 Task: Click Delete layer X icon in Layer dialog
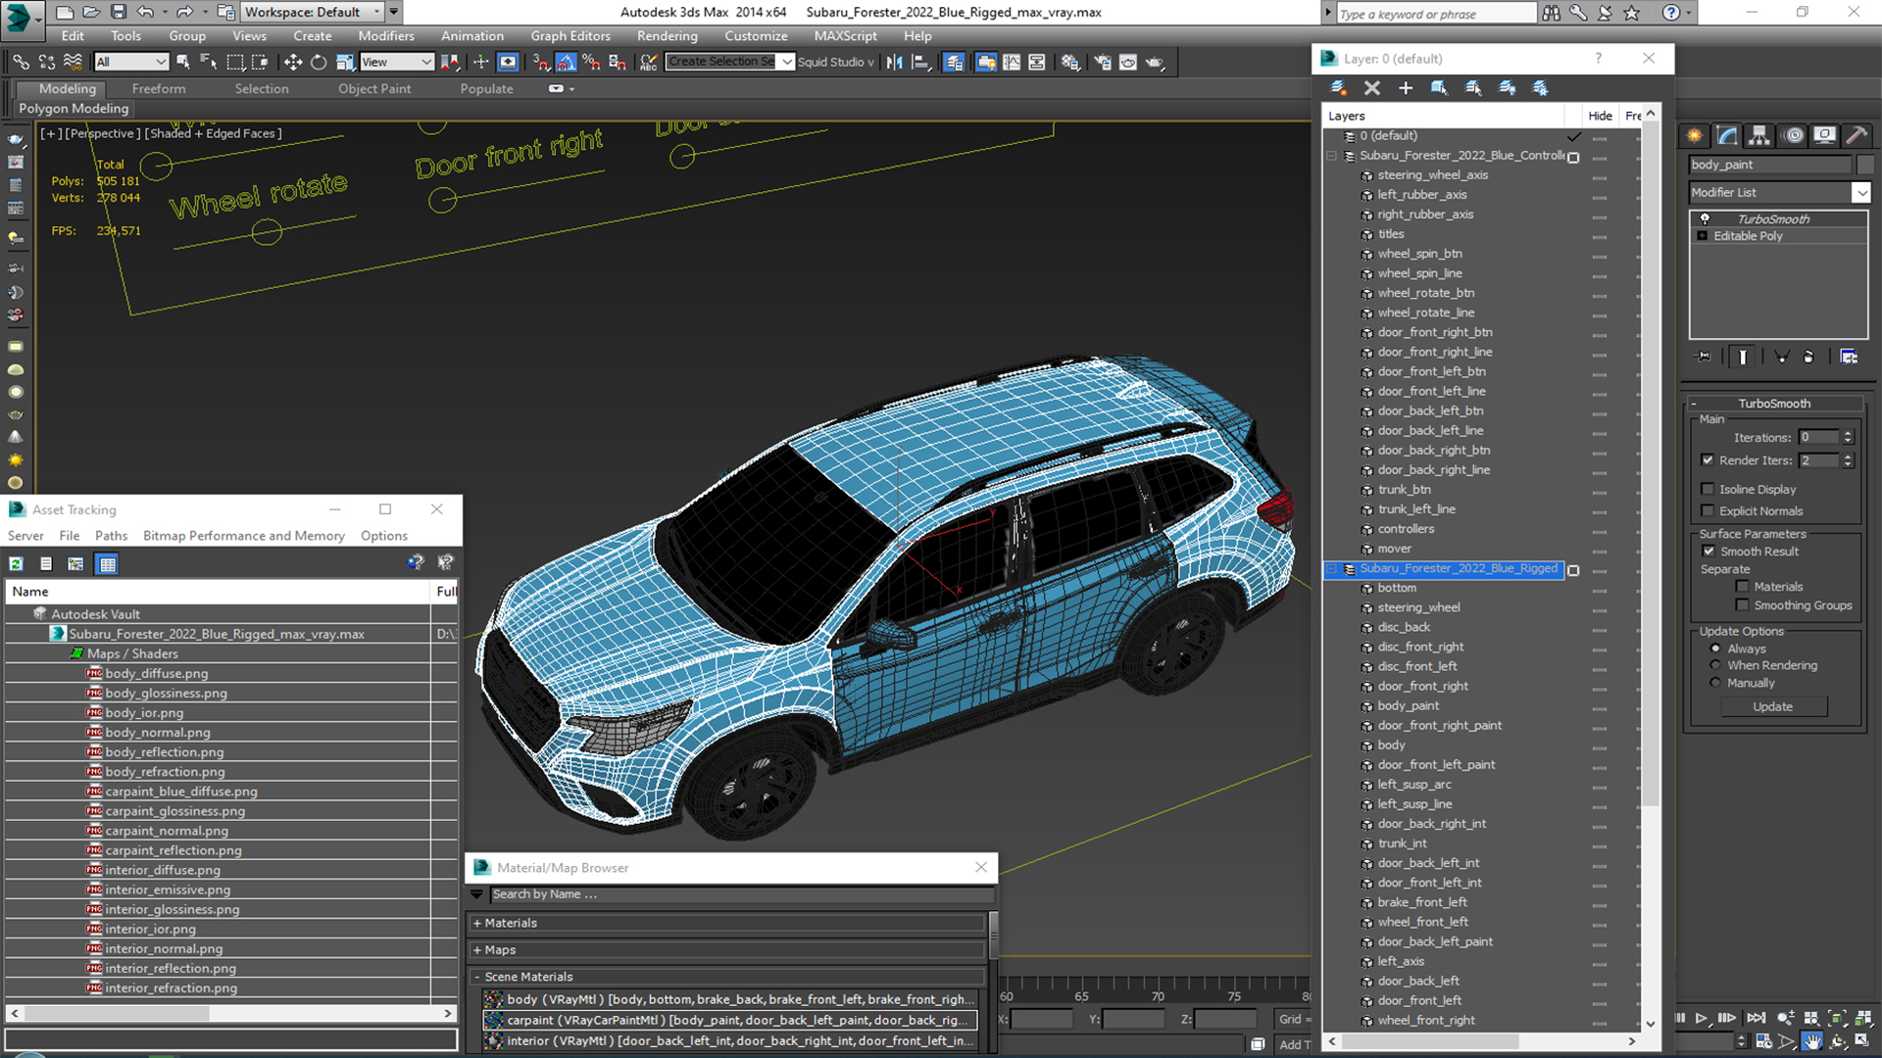[1372, 88]
